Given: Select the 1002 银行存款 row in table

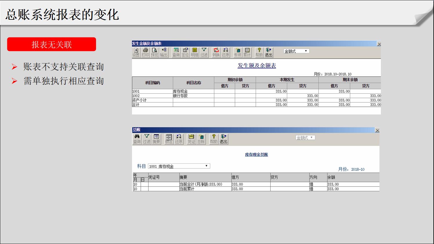Looking at the screenshot, I should point(180,96).
